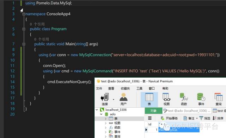
Task: Click the Navicat title bar app icon
Action: pos(99,81)
